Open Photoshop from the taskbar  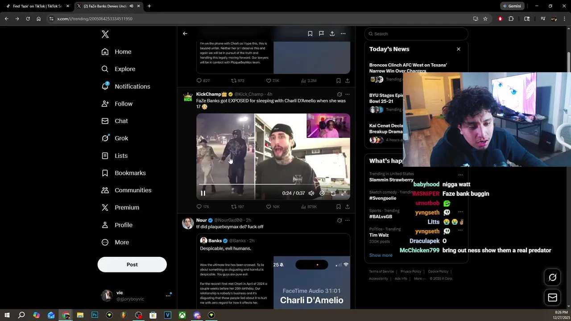(95, 315)
